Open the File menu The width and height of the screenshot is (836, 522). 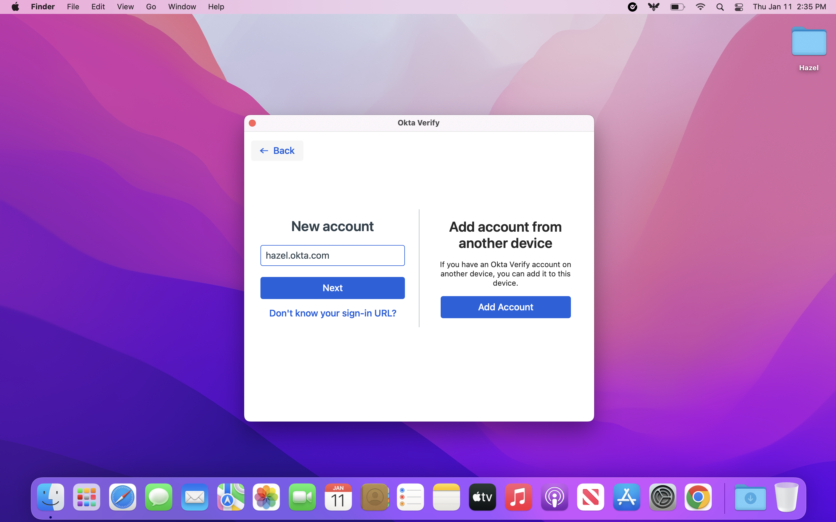73,7
